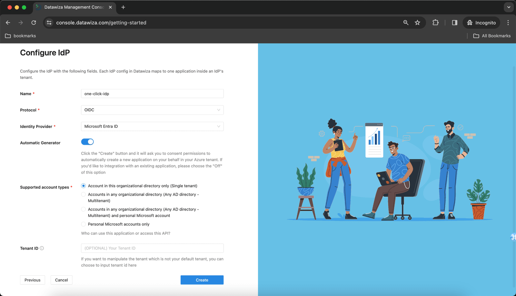Click the Name input field

click(x=152, y=94)
